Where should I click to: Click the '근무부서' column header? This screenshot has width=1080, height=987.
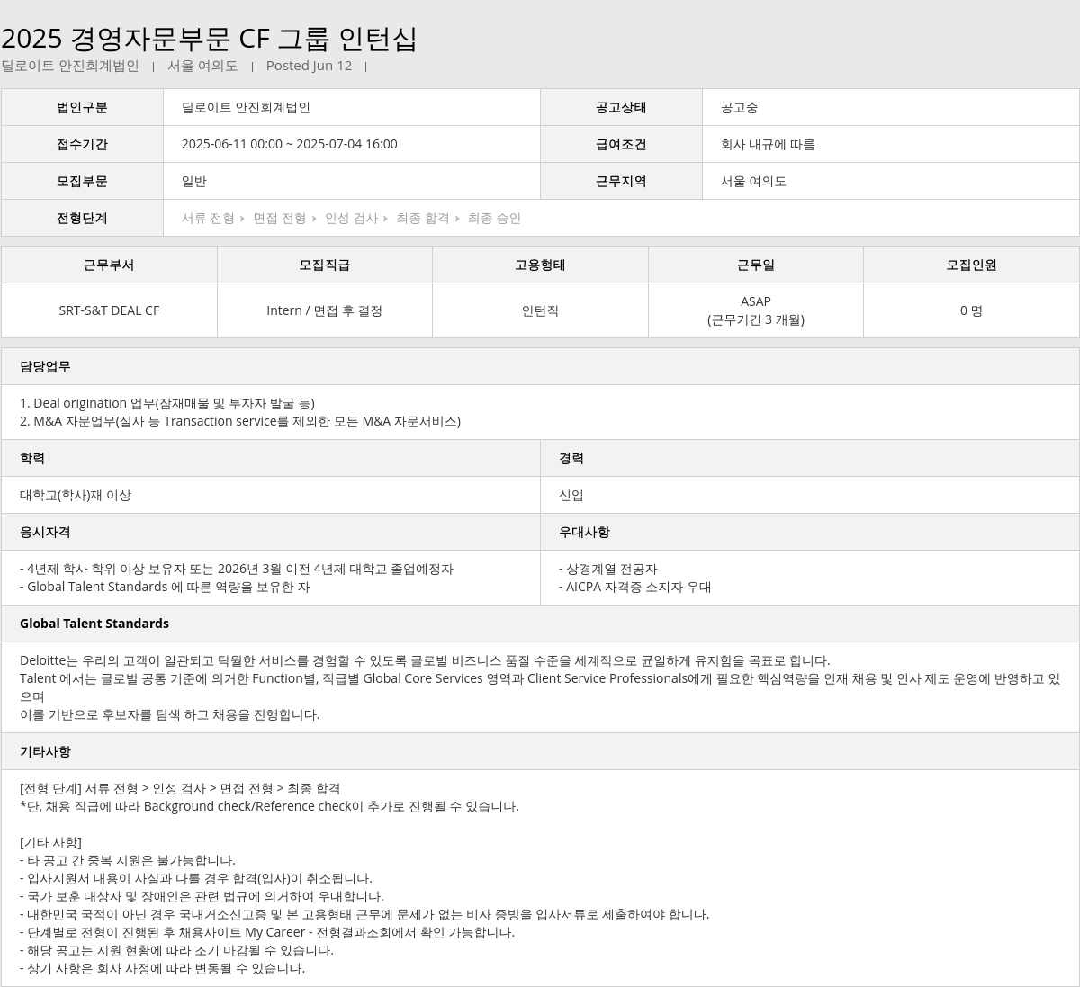(x=109, y=265)
